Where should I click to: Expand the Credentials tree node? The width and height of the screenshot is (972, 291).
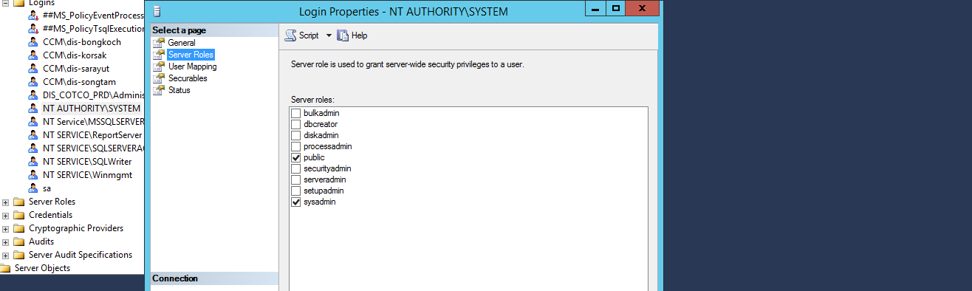[x=5, y=215]
